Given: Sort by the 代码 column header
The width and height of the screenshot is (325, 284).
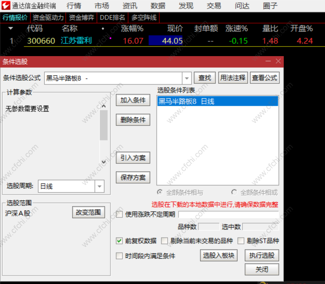Looking at the screenshot, I should point(35,28).
